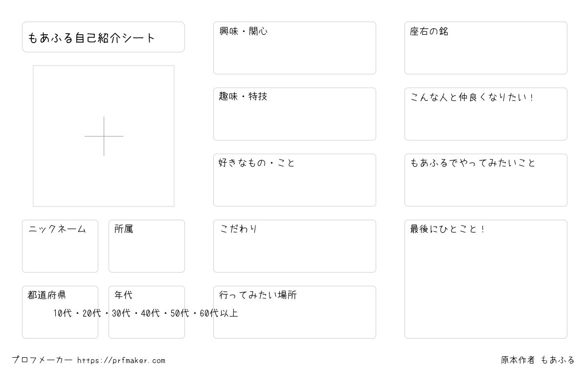587x367 pixels.
Task: Select the 所属 field
Action: [x=147, y=246]
